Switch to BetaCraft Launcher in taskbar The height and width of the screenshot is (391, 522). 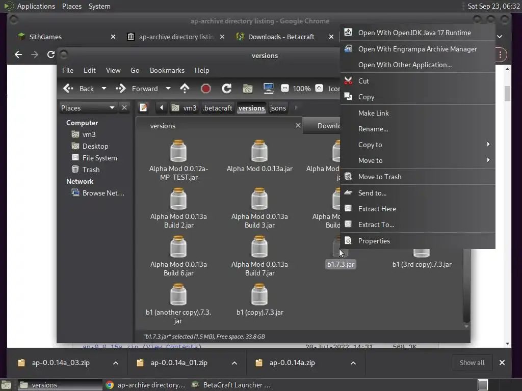[x=231, y=385]
